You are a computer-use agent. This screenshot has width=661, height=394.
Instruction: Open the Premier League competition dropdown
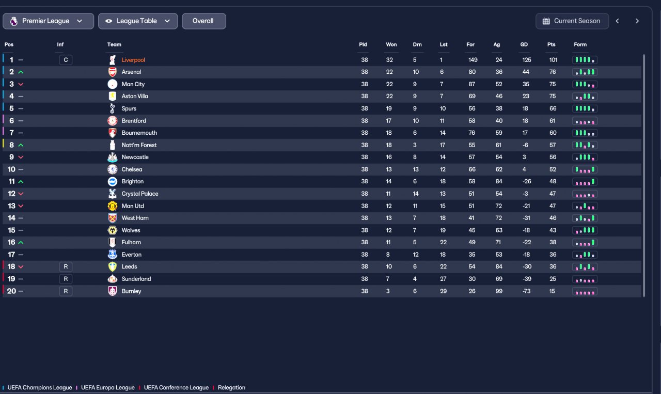pyautogui.click(x=49, y=21)
